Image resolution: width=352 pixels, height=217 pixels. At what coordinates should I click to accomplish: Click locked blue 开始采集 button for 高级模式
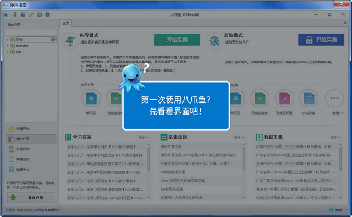[x=321, y=40]
